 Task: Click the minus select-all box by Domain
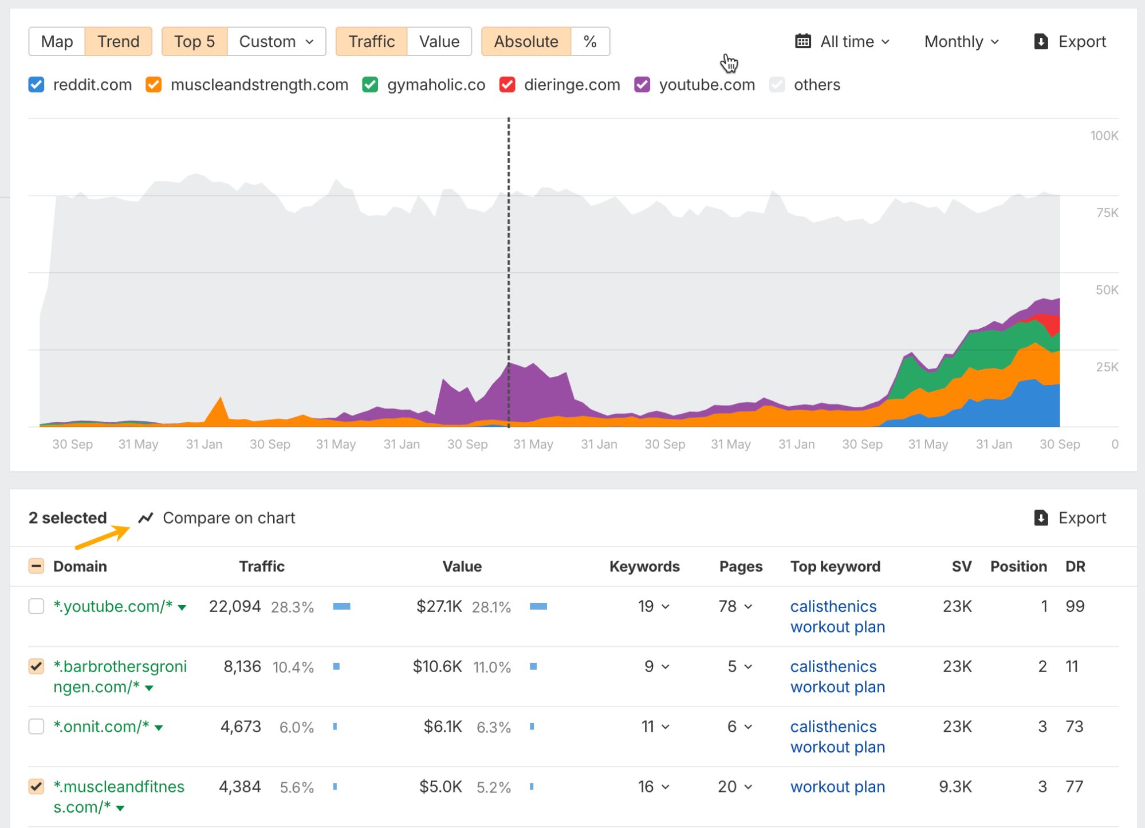(36, 566)
